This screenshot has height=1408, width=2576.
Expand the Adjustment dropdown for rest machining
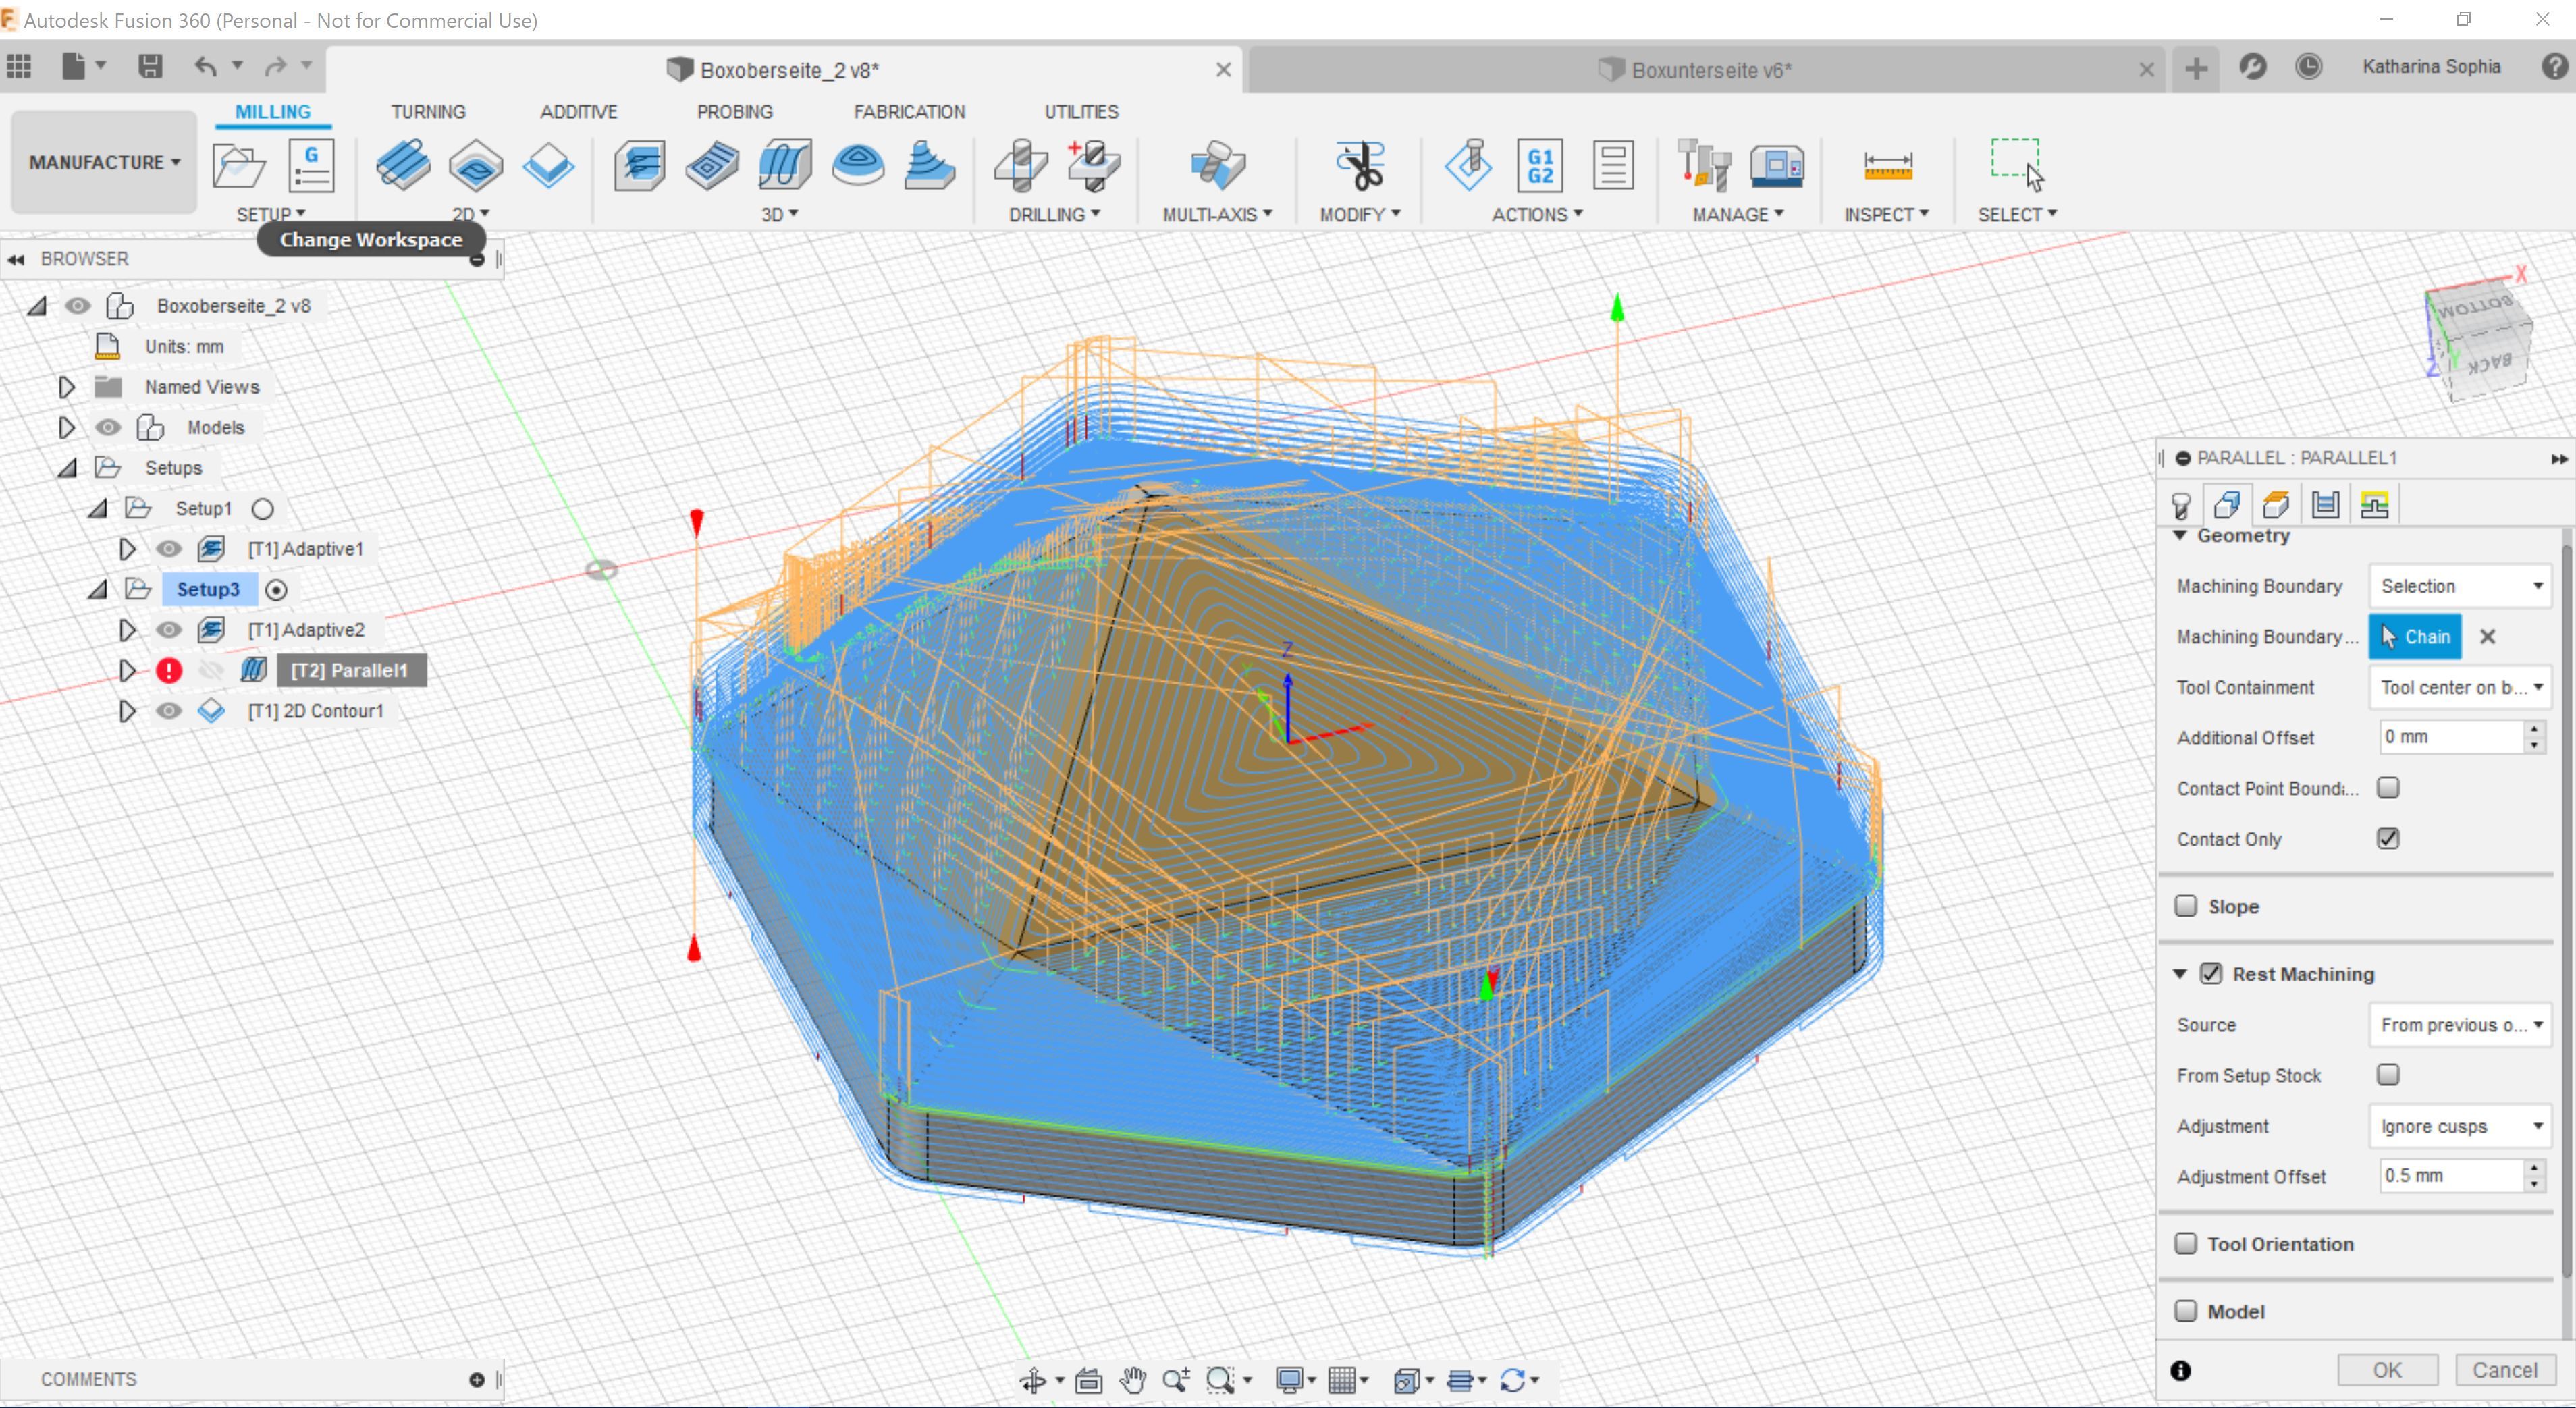click(x=2534, y=1125)
